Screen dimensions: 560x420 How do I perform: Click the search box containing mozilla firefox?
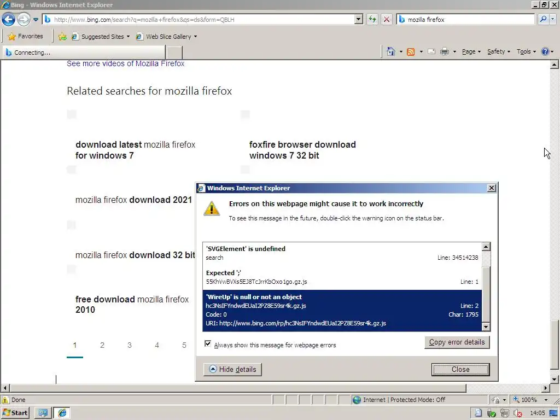pos(466,20)
